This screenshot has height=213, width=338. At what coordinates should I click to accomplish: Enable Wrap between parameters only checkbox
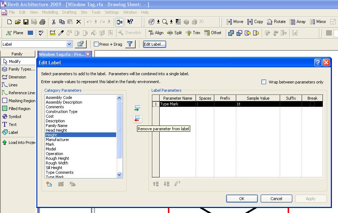click(264, 82)
